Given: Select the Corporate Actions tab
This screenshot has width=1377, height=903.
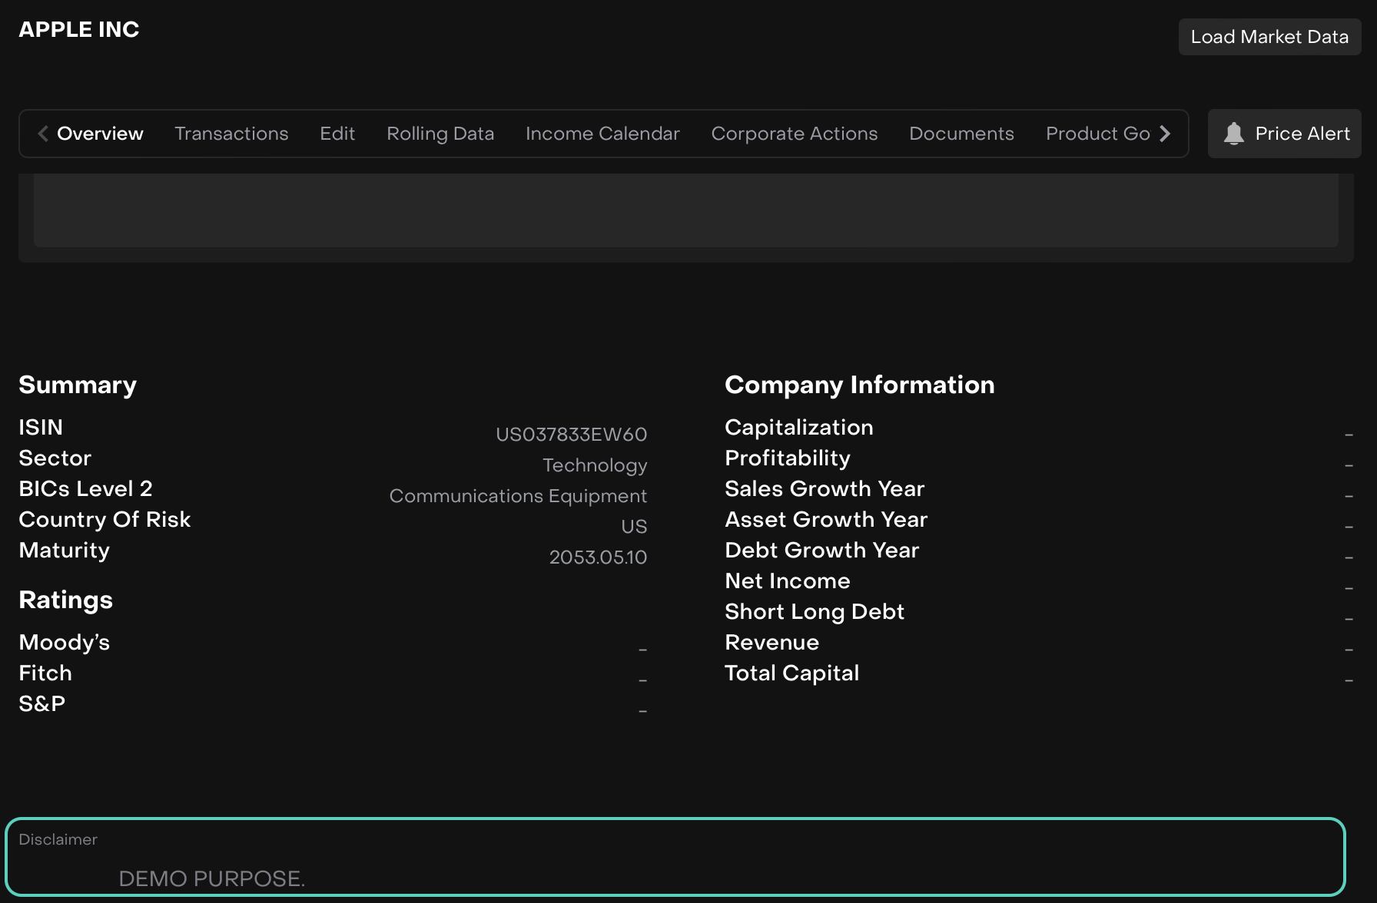Looking at the screenshot, I should [x=794, y=134].
